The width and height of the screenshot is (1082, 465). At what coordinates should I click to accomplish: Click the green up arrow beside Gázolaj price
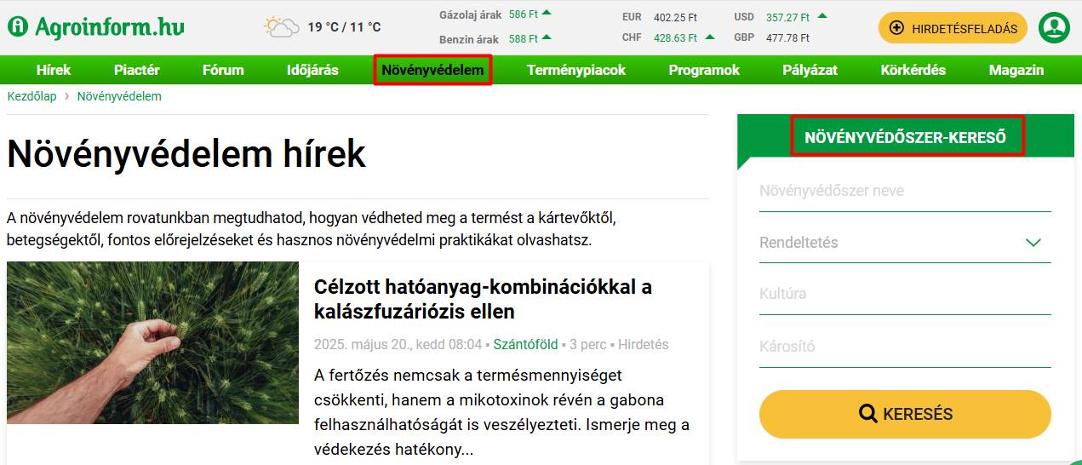coord(547,13)
